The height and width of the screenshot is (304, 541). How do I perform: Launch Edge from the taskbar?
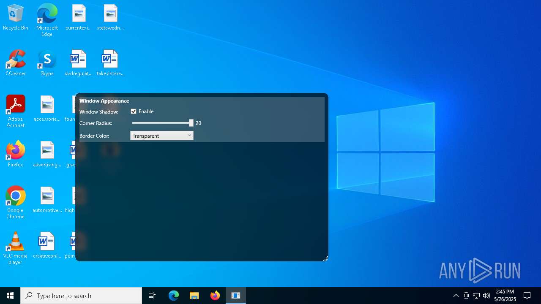[x=174, y=296]
